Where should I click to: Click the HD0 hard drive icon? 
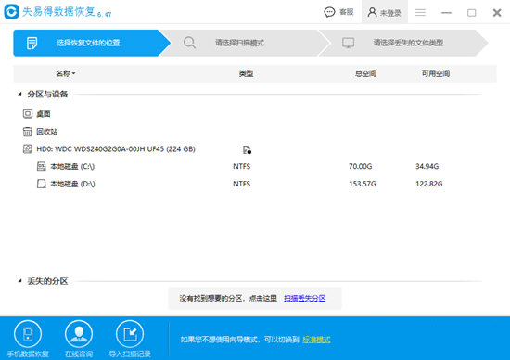[x=28, y=149]
